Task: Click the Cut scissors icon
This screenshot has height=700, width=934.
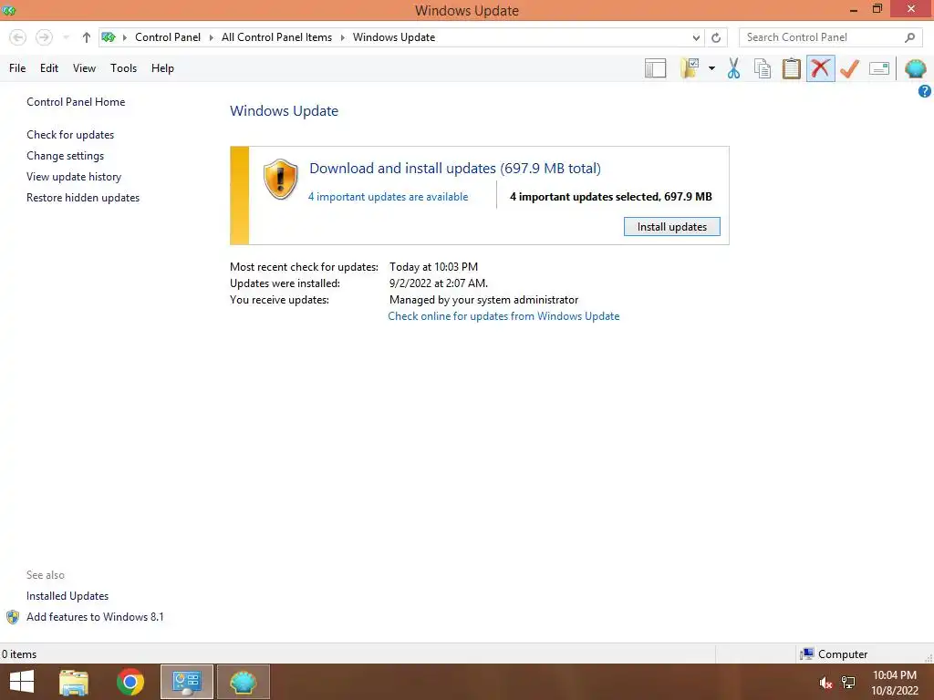Action: (734, 68)
